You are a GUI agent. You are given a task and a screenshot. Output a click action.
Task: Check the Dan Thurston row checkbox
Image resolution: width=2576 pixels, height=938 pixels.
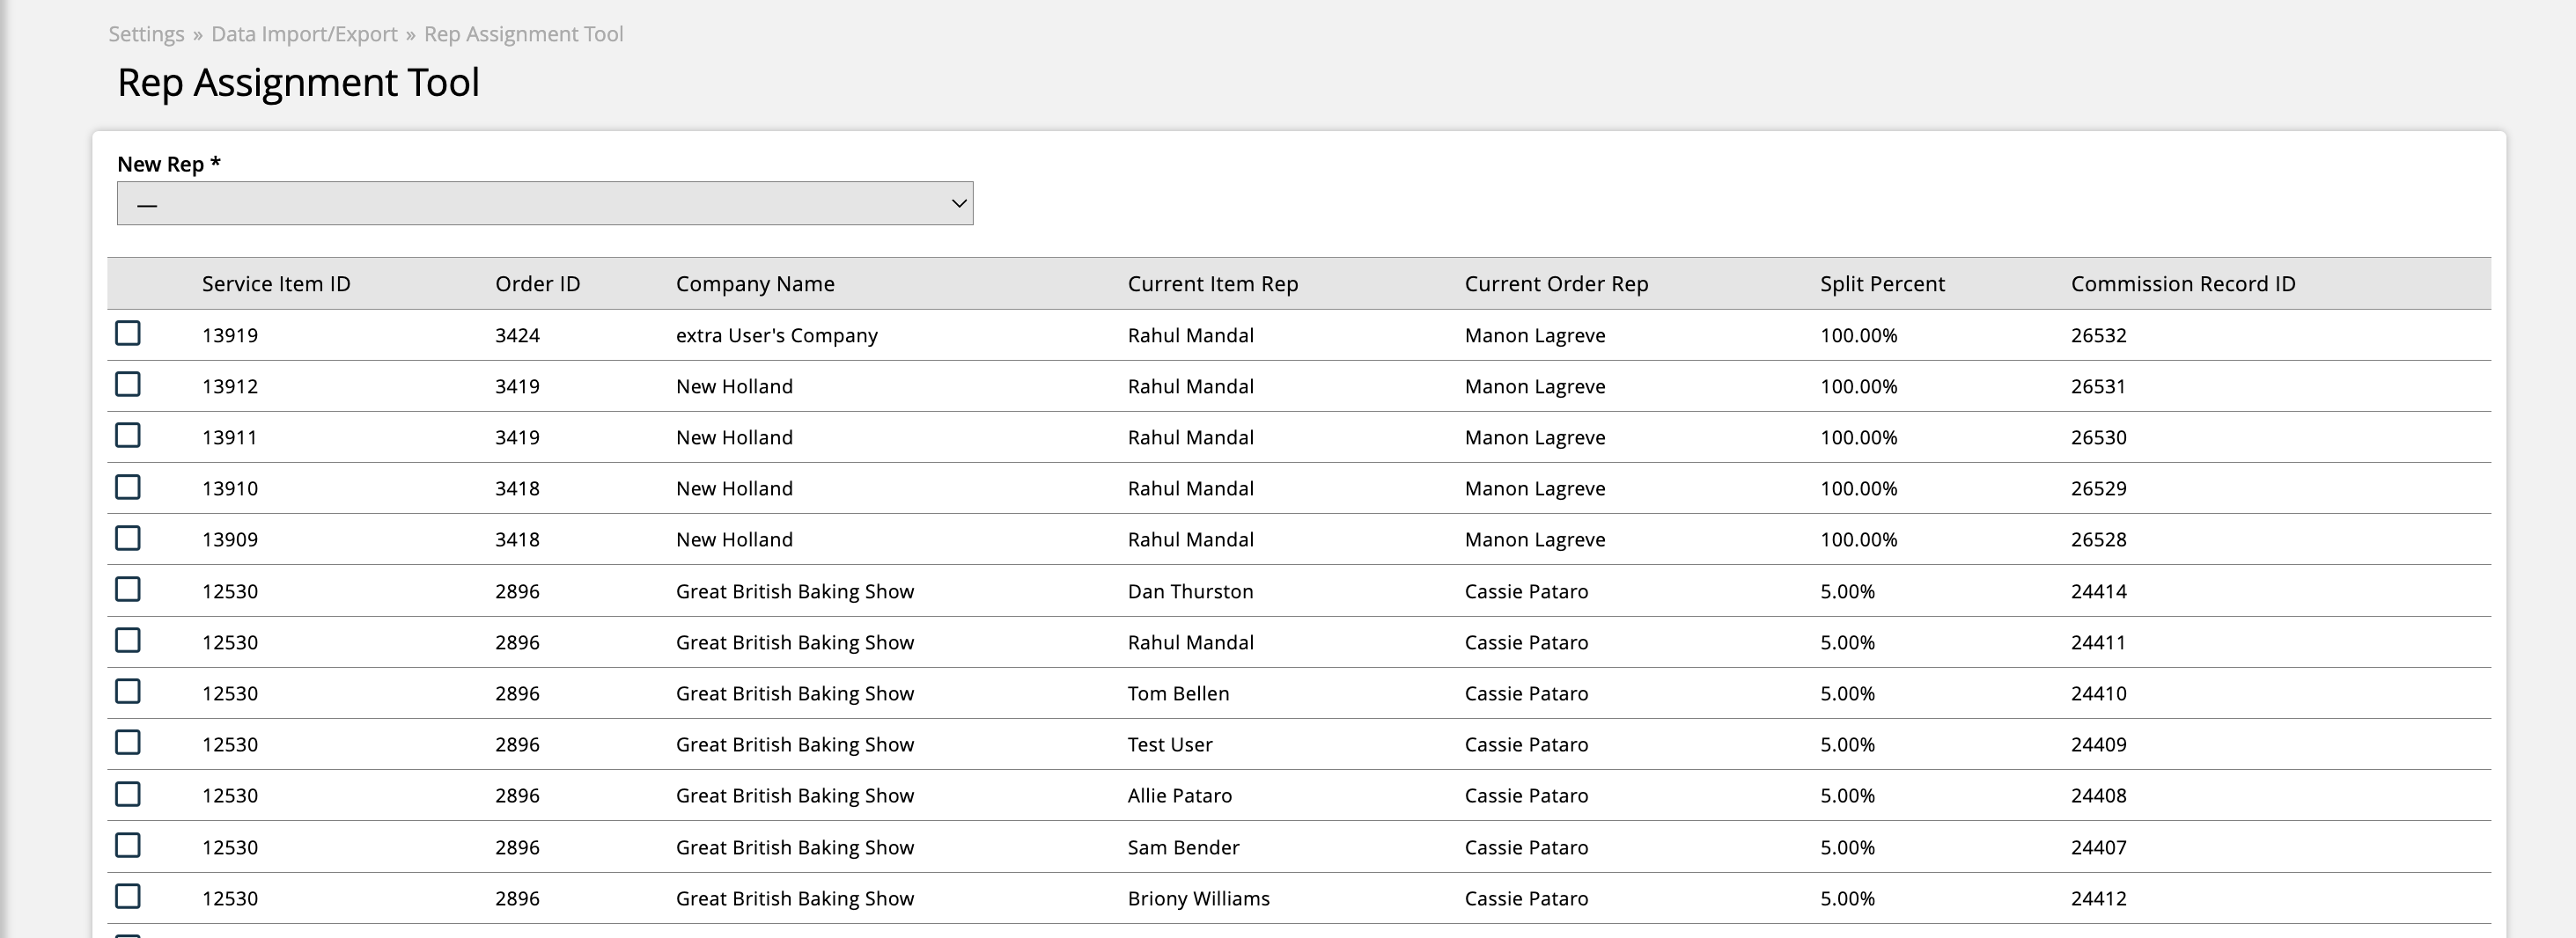[x=128, y=589]
